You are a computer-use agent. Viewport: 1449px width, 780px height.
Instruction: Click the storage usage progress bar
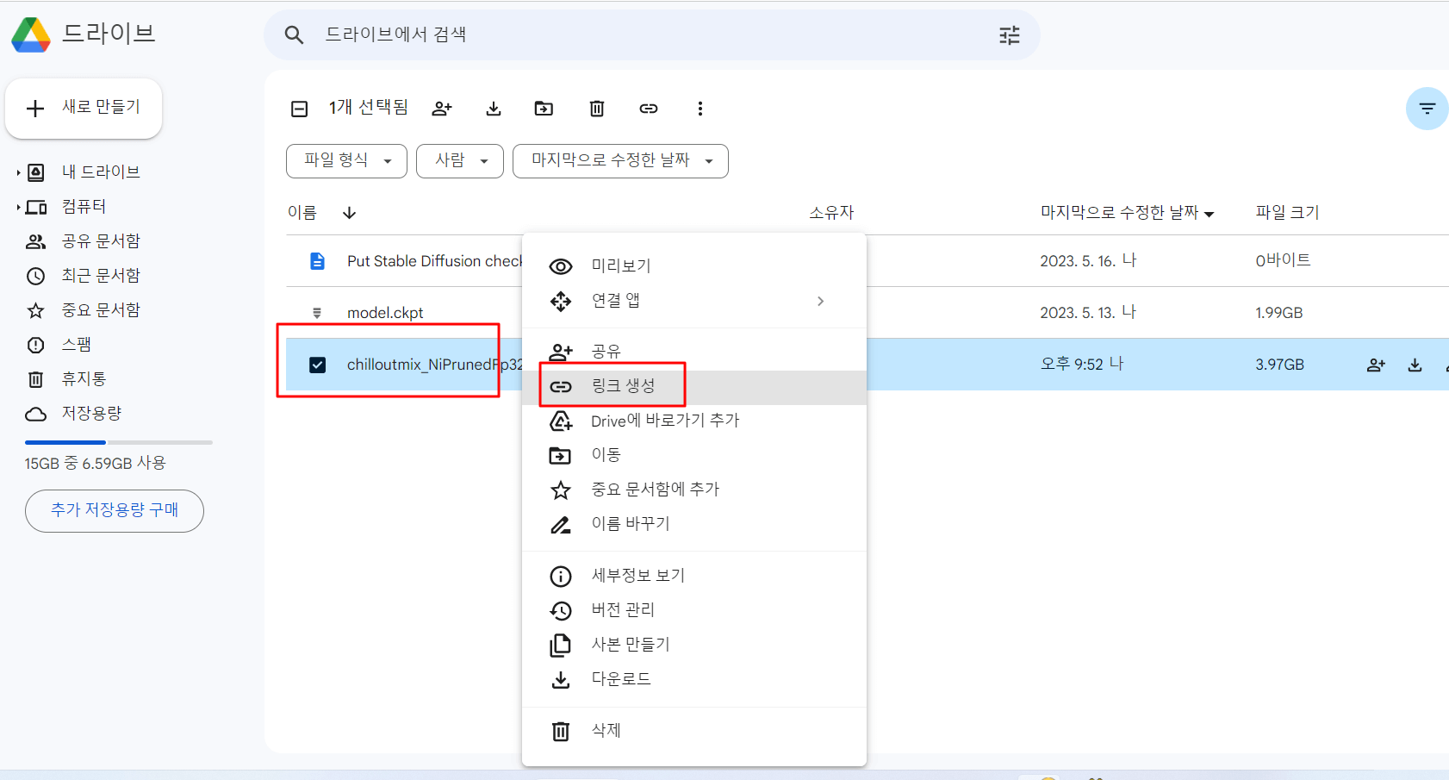119,442
